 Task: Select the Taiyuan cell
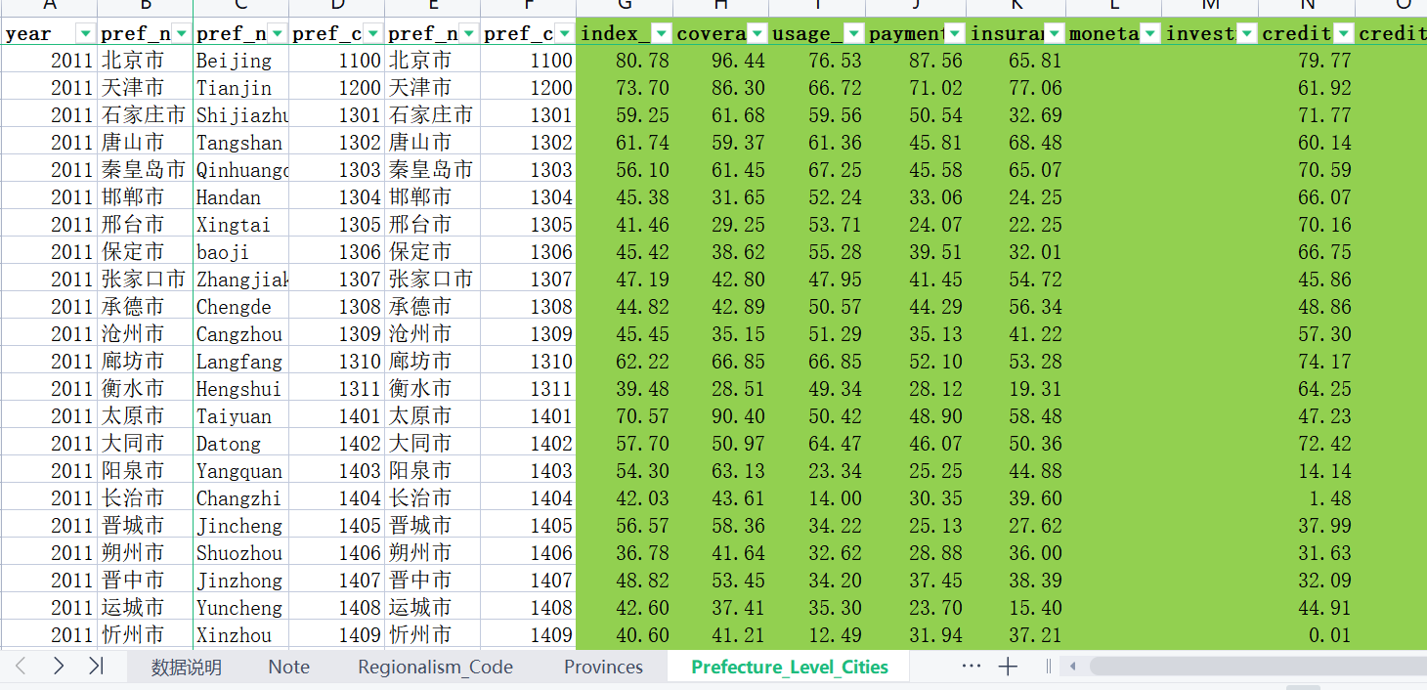pyautogui.click(x=240, y=416)
